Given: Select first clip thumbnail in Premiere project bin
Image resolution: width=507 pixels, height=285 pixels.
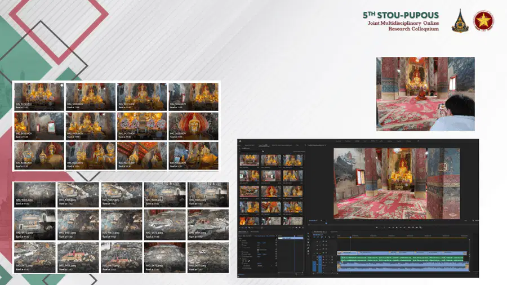Looking at the screenshot, I should point(250,161).
